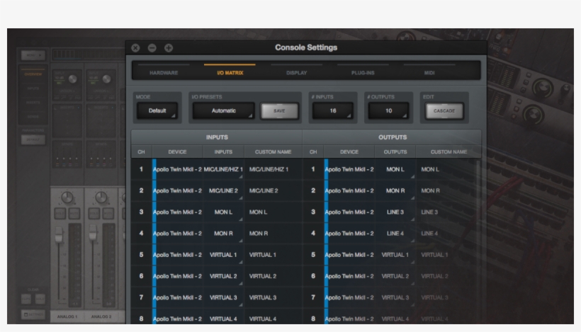Edit input custom name MON L

coord(273,212)
